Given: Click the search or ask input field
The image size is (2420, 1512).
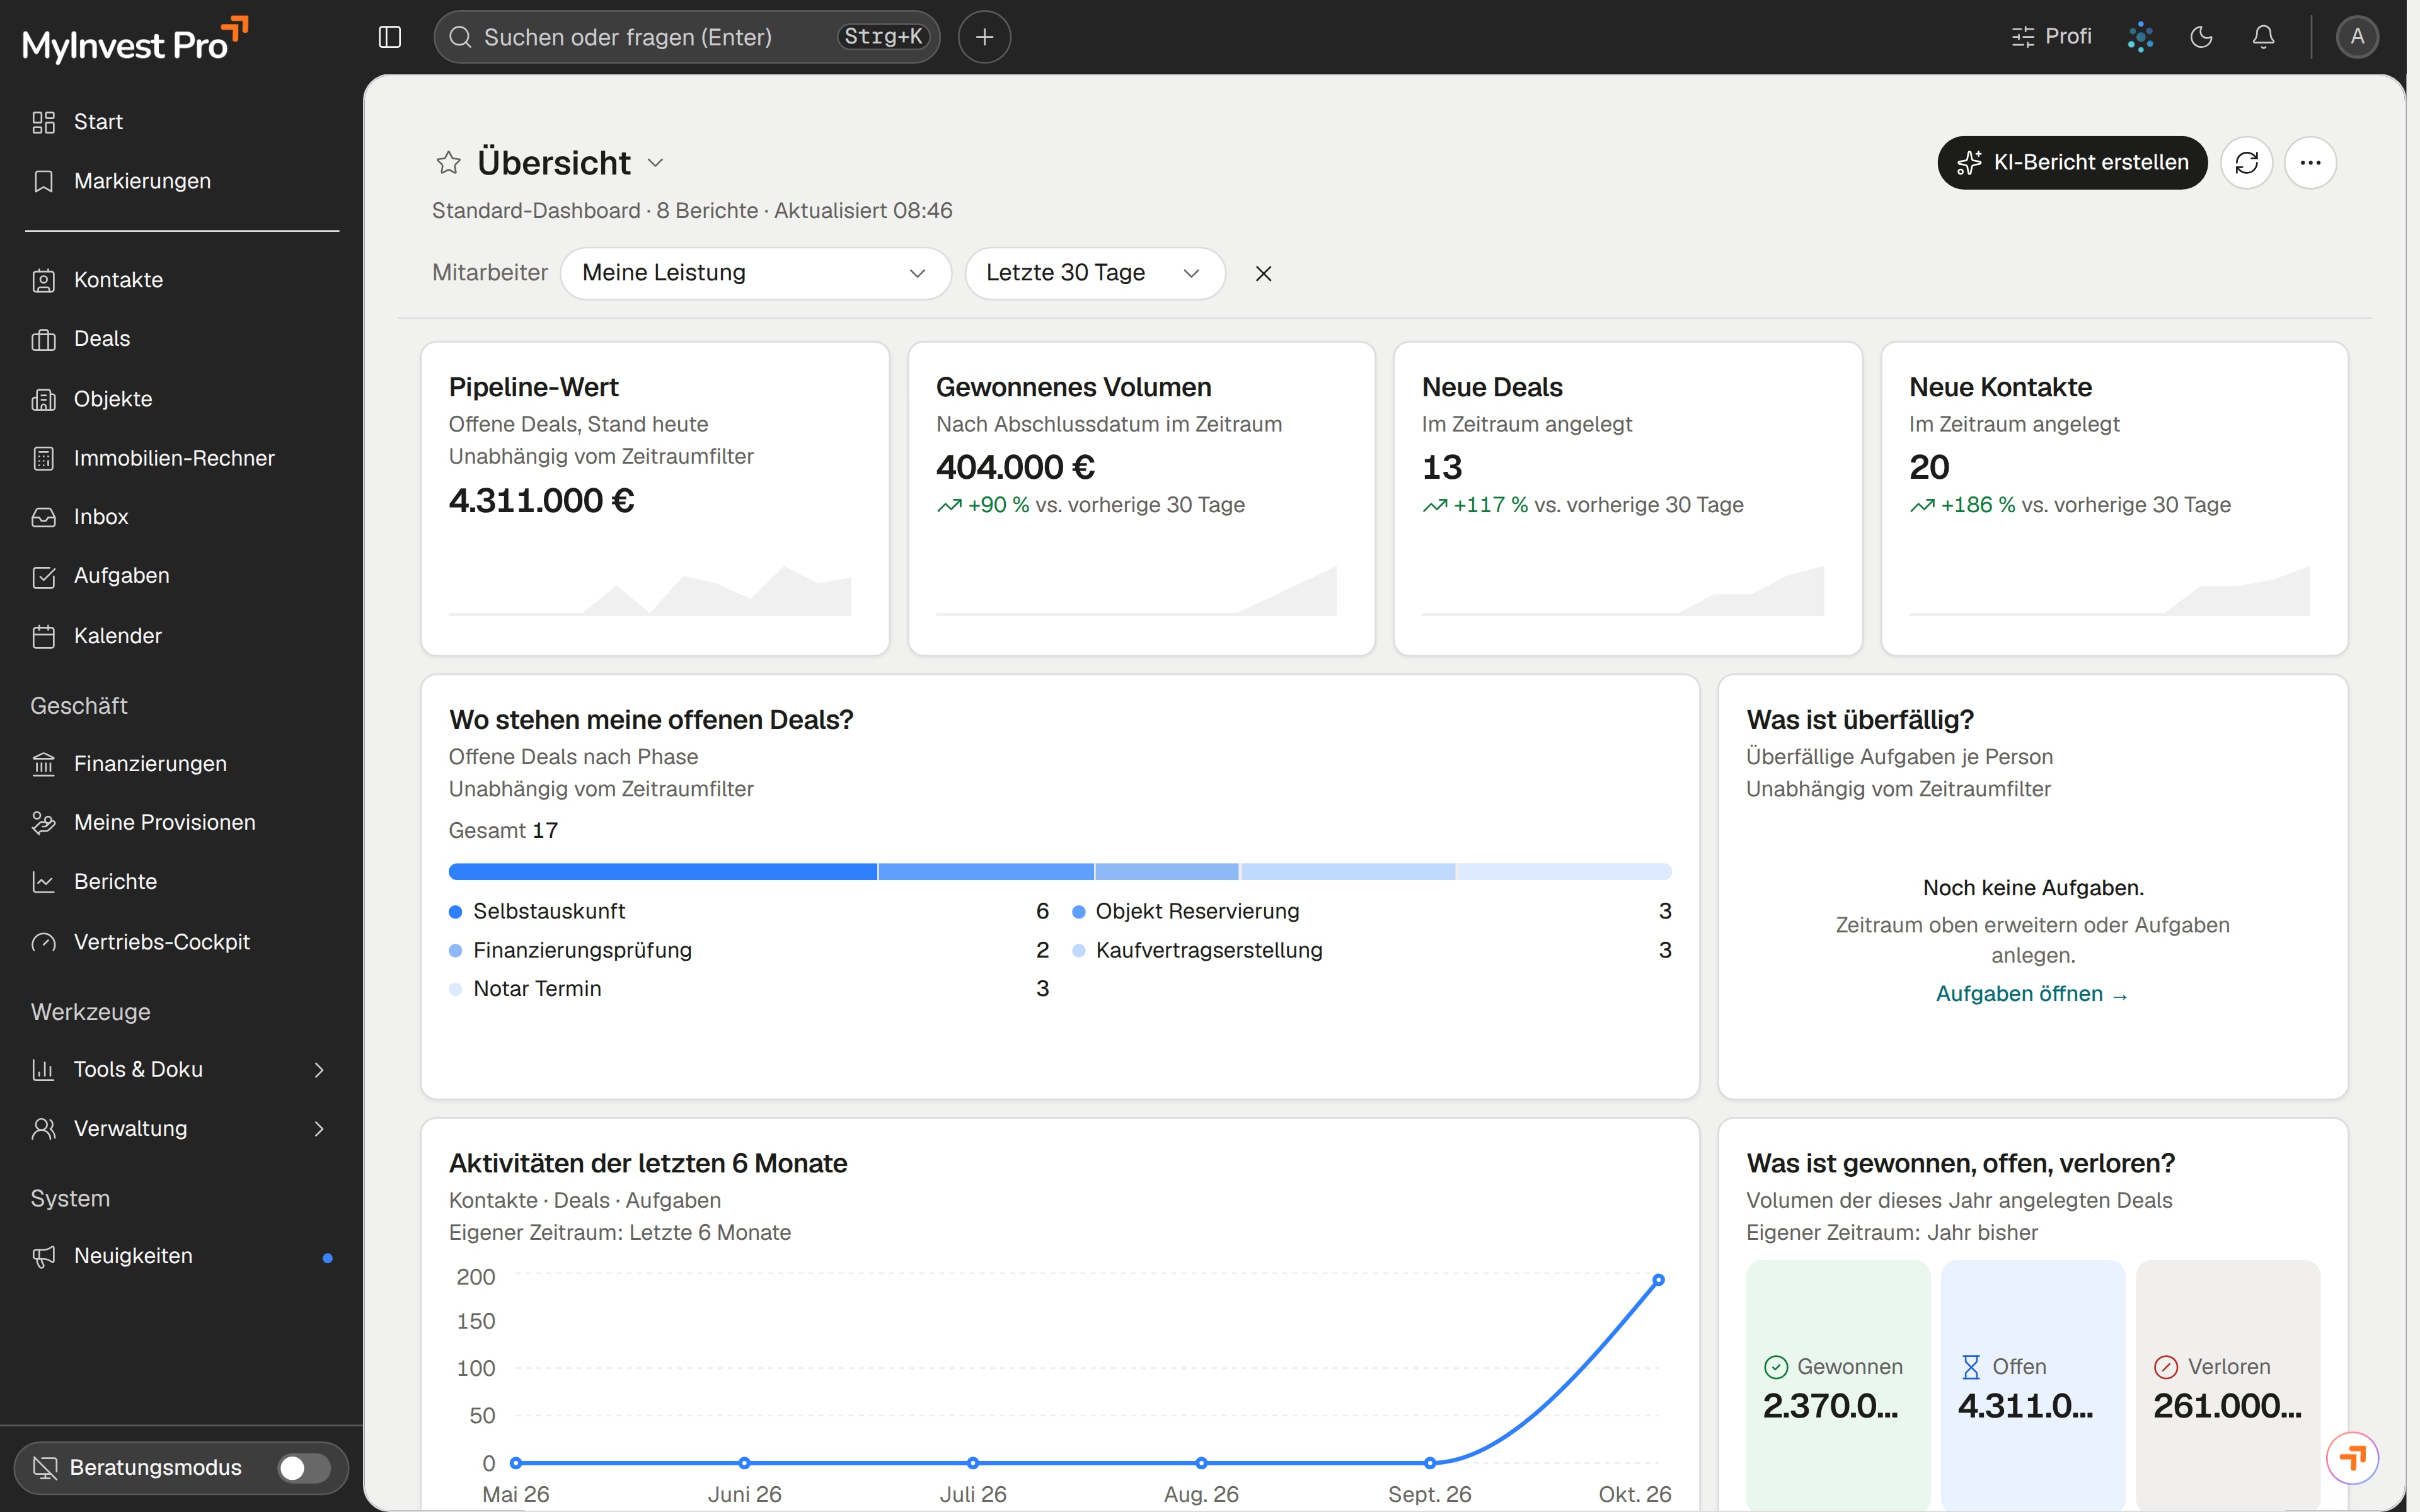Looking at the screenshot, I should 687,37.
